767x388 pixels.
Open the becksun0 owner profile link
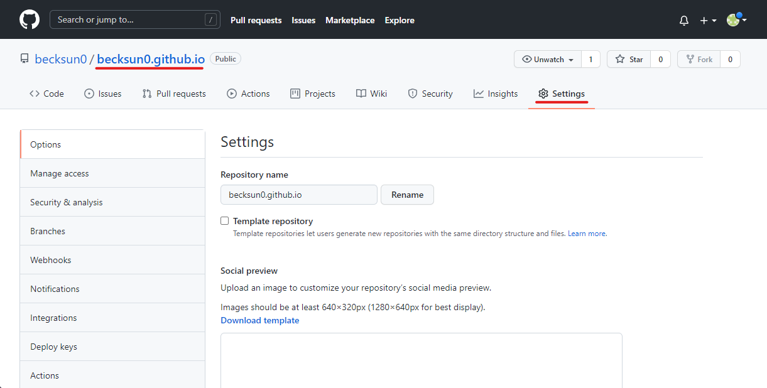click(60, 59)
